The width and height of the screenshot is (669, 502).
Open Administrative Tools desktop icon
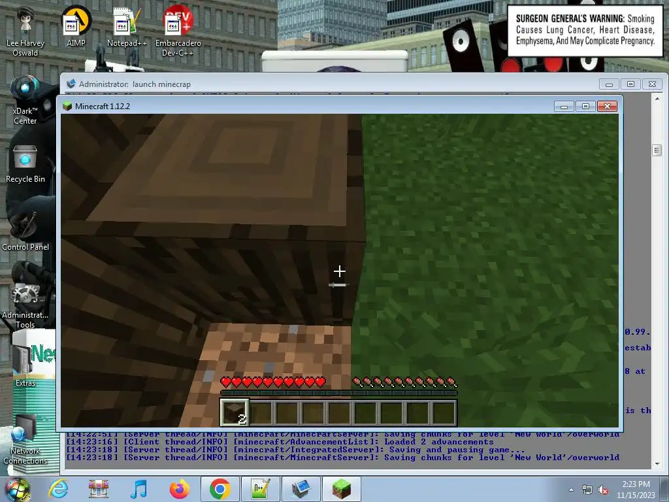25,306
